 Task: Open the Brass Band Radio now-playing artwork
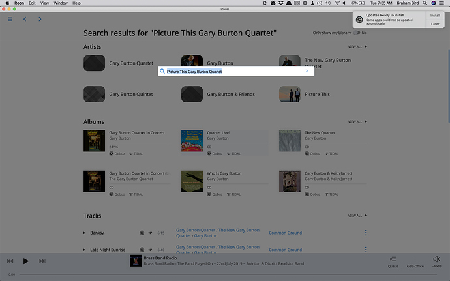[136, 261]
